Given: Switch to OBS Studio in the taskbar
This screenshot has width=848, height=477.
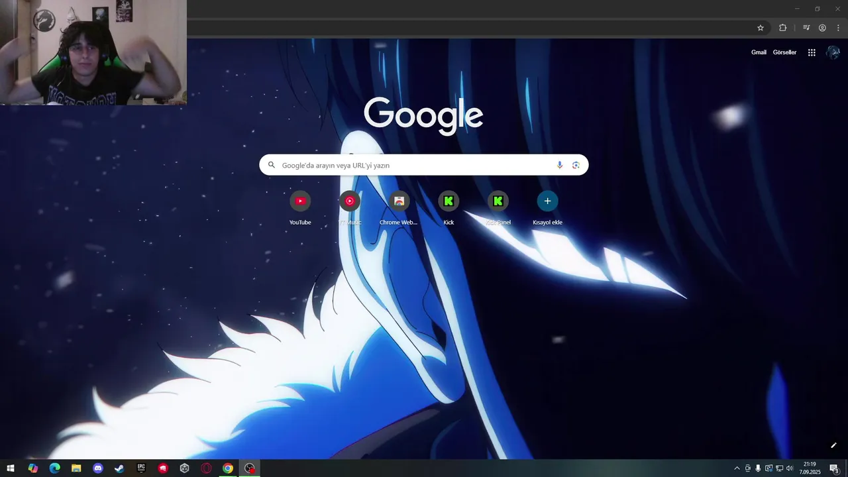Looking at the screenshot, I should point(250,468).
